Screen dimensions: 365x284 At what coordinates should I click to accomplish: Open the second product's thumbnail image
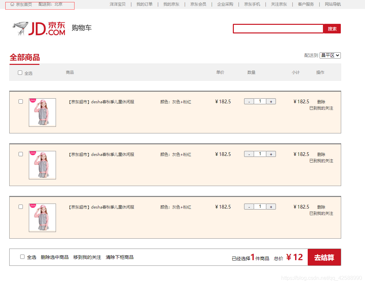pos(42,165)
